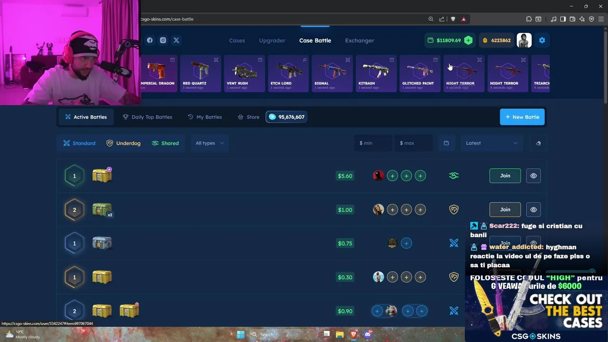Click the green x2 case in $1.00 battle

click(x=102, y=209)
